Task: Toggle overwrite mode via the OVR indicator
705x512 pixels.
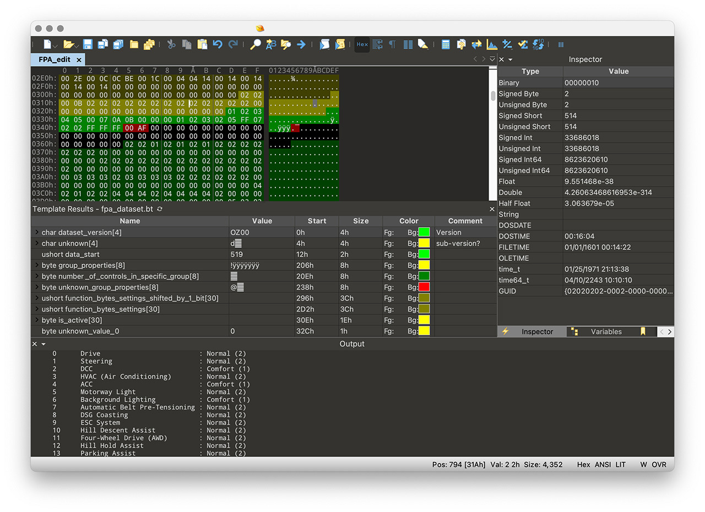Action: [659, 465]
